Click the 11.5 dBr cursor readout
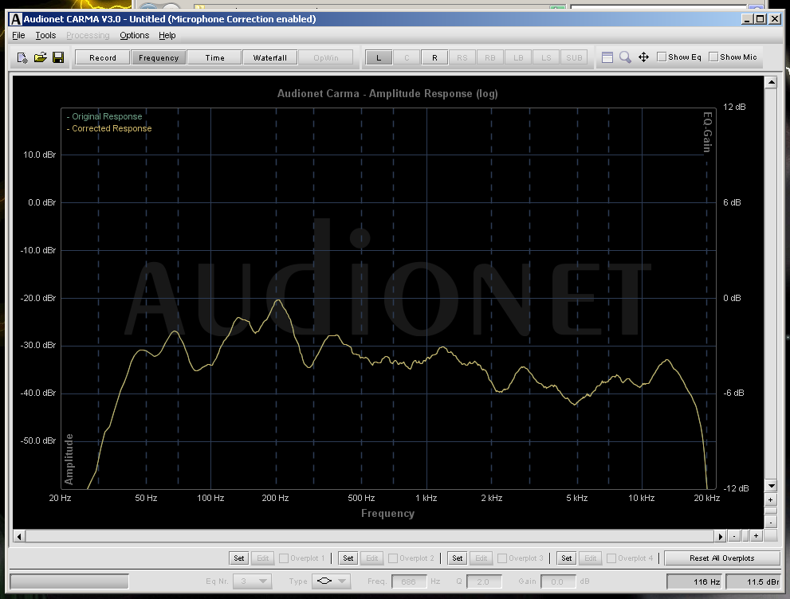 click(x=753, y=581)
